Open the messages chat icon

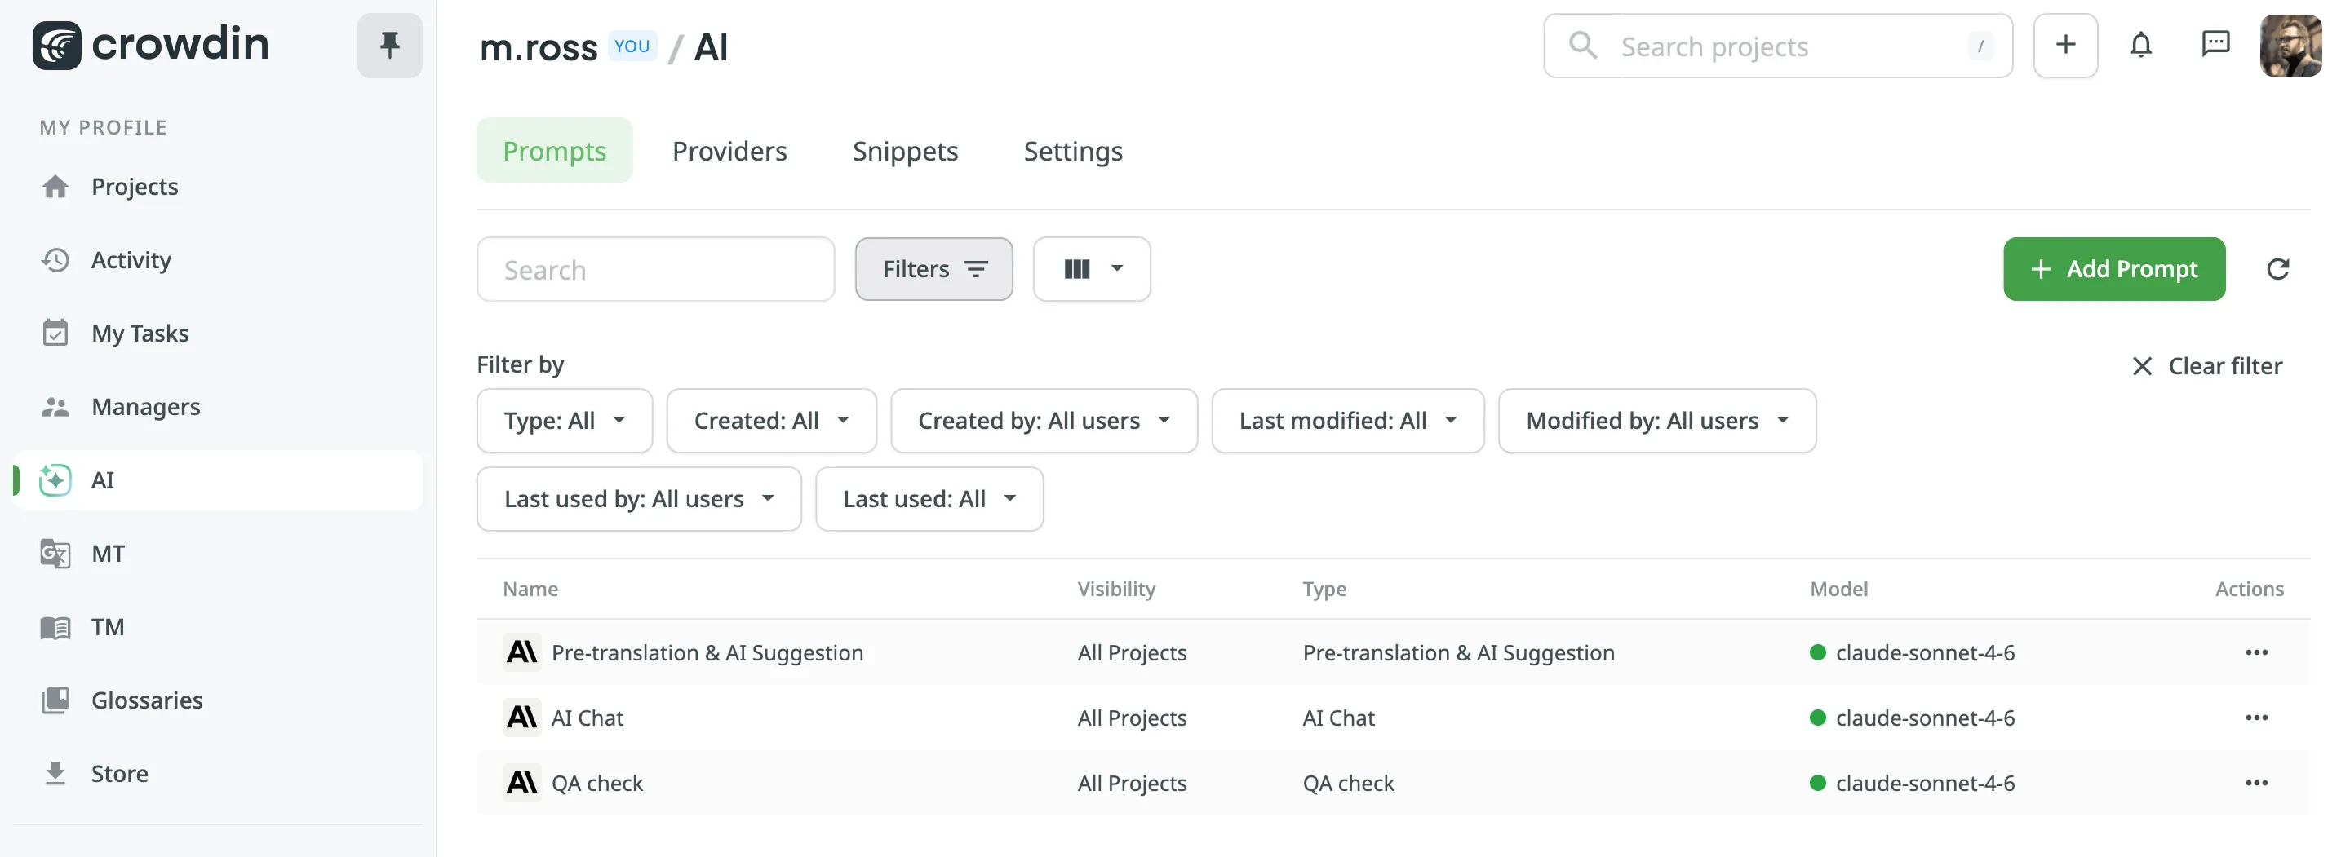pyautogui.click(x=2217, y=45)
